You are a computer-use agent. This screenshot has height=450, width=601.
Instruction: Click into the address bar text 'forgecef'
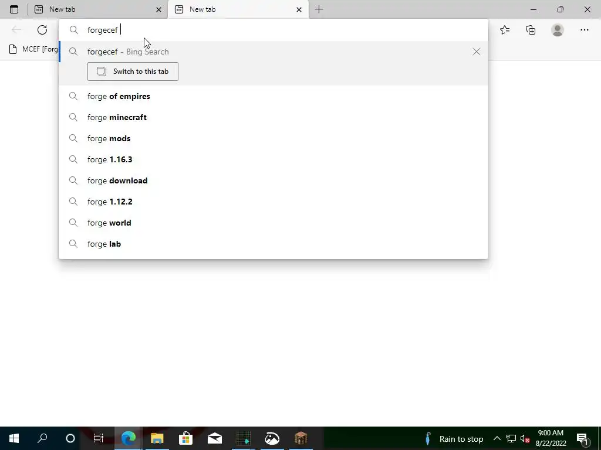(102, 30)
